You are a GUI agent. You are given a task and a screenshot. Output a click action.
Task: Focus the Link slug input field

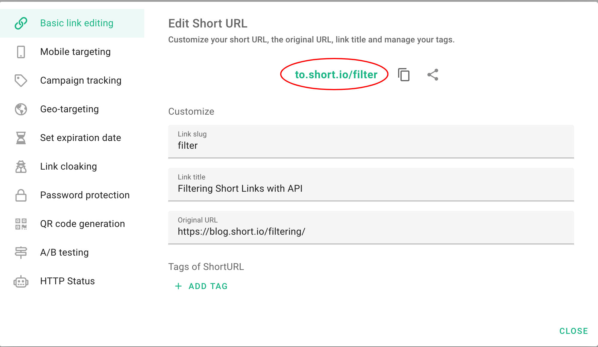click(x=371, y=145)
